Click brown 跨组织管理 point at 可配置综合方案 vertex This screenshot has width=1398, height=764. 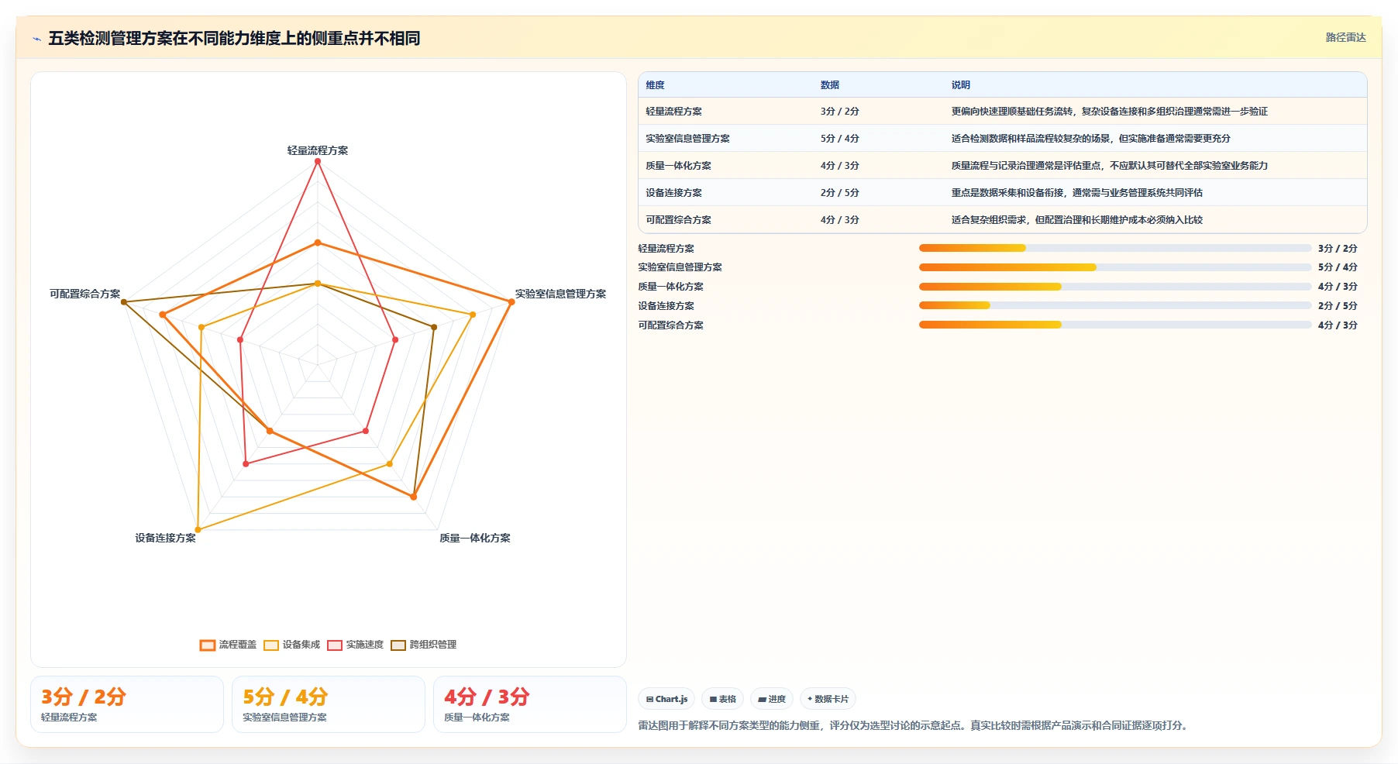click(124, 302)
